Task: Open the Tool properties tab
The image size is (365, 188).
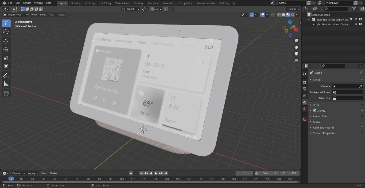Action: coord(305,74)
